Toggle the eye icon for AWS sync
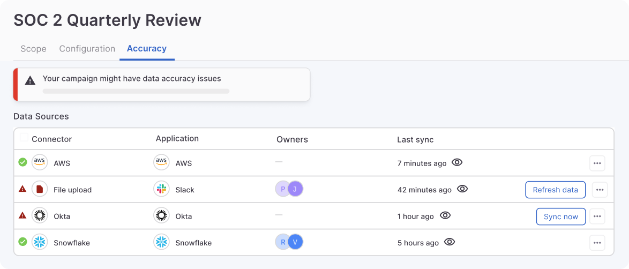The height and width of the screenshot is (269, 629). click(x=457, y=162)
